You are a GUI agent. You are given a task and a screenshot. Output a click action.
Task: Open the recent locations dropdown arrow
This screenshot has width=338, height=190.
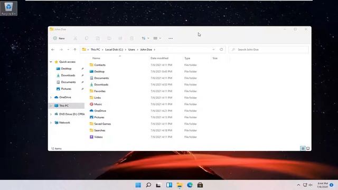(x=68, y=50)
